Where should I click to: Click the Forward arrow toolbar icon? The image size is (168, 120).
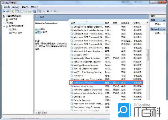(x=8, y=11)
